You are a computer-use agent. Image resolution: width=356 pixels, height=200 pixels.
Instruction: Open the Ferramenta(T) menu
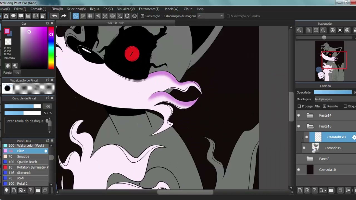pos(149,9)
